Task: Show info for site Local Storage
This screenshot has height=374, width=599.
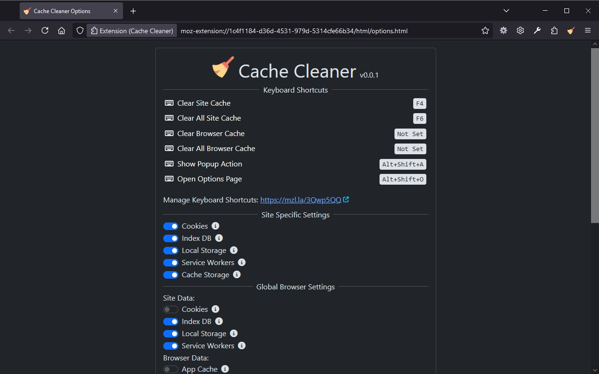Action: (x=234, y=250)
